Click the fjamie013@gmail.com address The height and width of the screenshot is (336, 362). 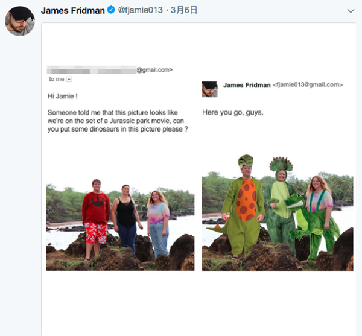click(308, 85)
